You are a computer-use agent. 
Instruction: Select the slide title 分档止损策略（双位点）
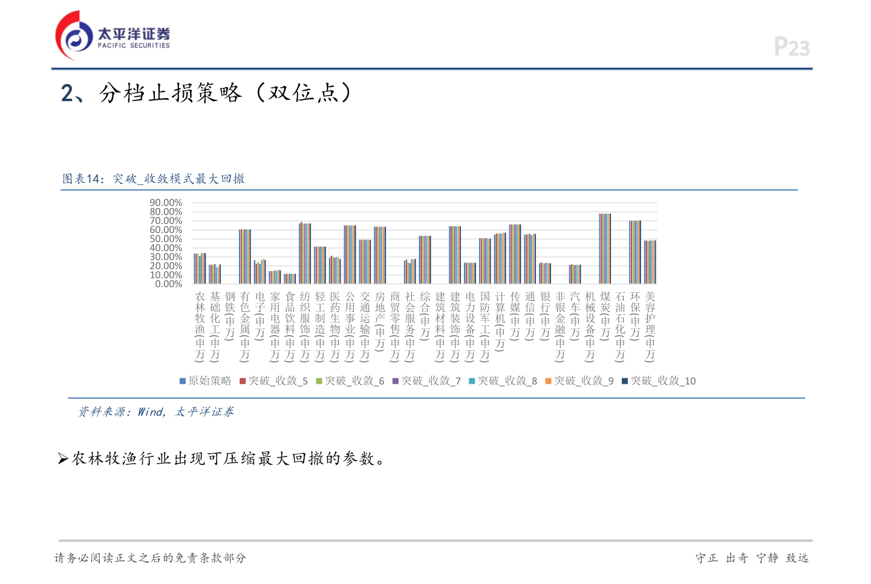[206, 93]
